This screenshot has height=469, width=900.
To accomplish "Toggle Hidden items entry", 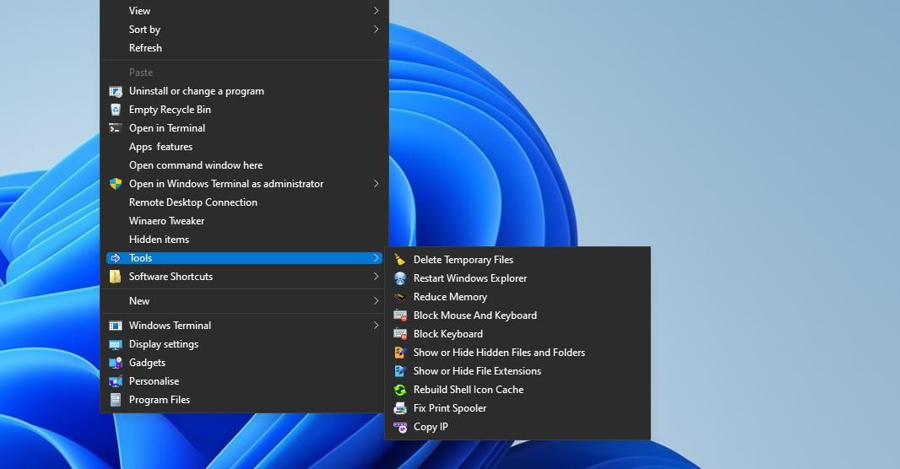I will [x=159, y=240].
